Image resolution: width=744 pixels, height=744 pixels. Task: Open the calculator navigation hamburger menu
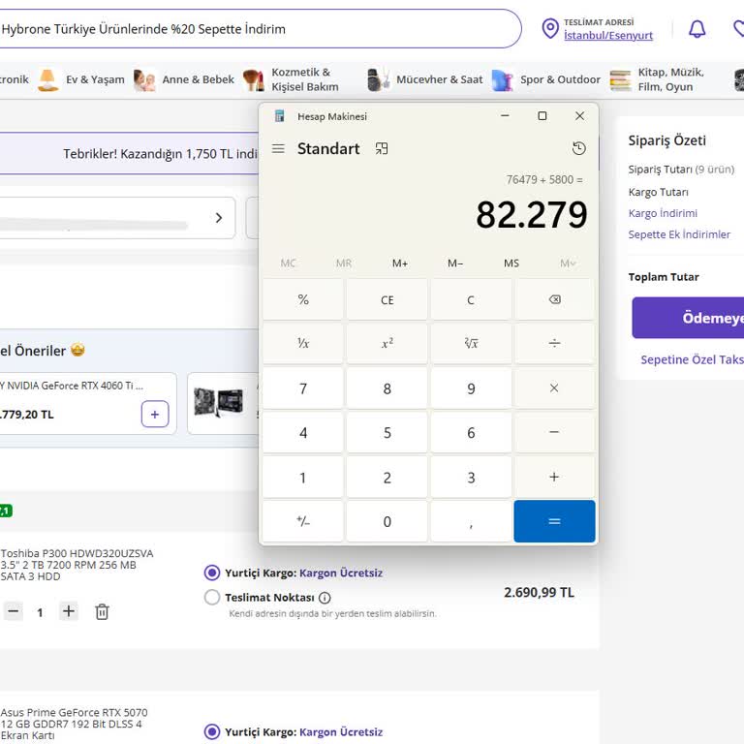pos(278,149)
